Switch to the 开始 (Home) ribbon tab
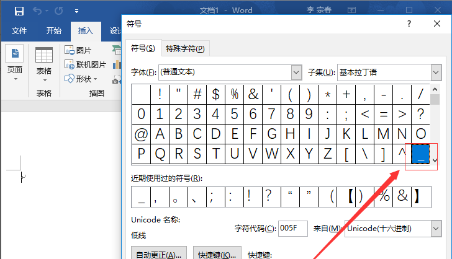This screenshot has width=452, height=259. click(x=53, y=30)
